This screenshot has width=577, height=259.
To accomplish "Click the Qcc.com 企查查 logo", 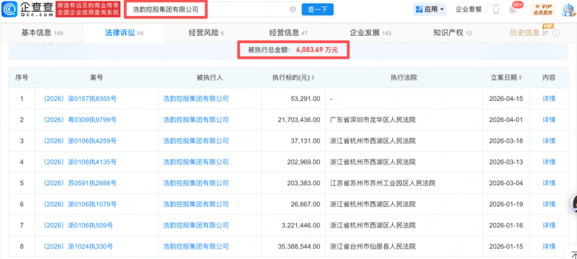I will 28,9.
